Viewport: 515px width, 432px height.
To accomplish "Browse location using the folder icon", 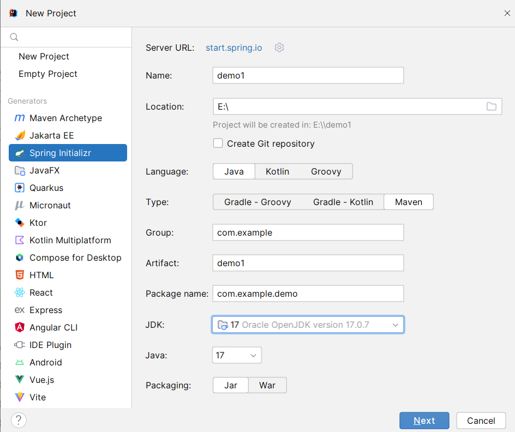I will coord(492,106).
